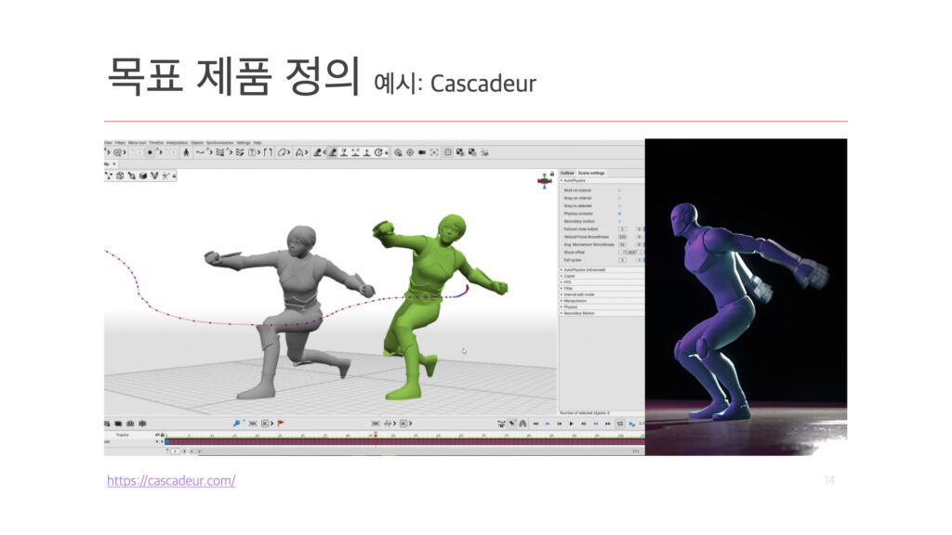952x535 pixels.
Task: Switch to the Scene settings tab
Action: (591, 173)
